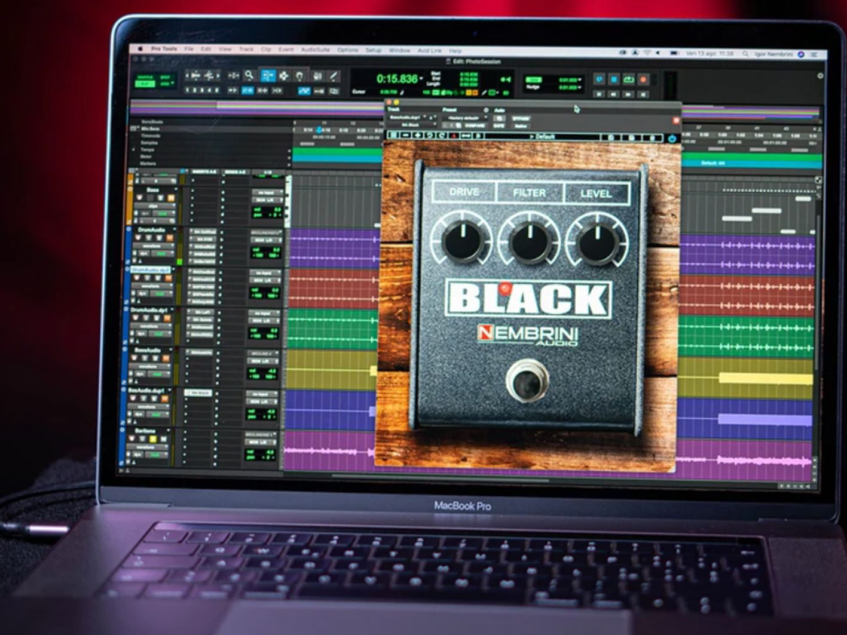Expand the Tempo ruler
The width and height of the screenshot is (847, 635).
click(133, 149)
